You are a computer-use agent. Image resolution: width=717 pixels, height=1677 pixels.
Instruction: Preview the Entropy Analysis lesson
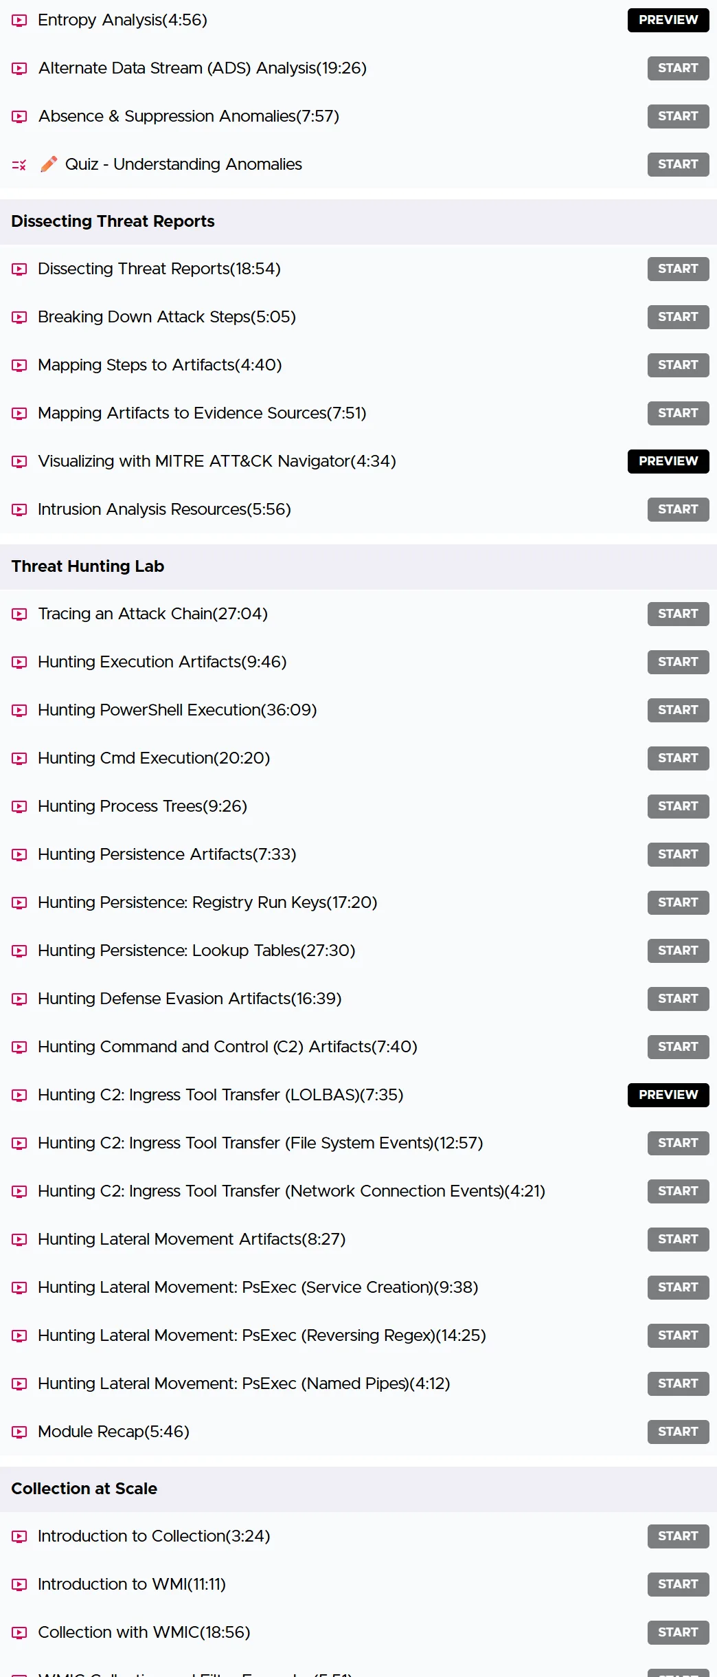pyautogui.click(x=668, y=20)
